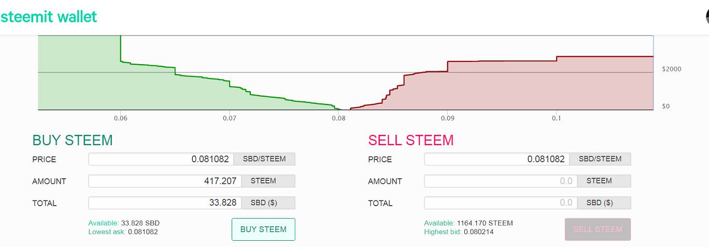Open the user avatar menu

[x=707, y=17]
